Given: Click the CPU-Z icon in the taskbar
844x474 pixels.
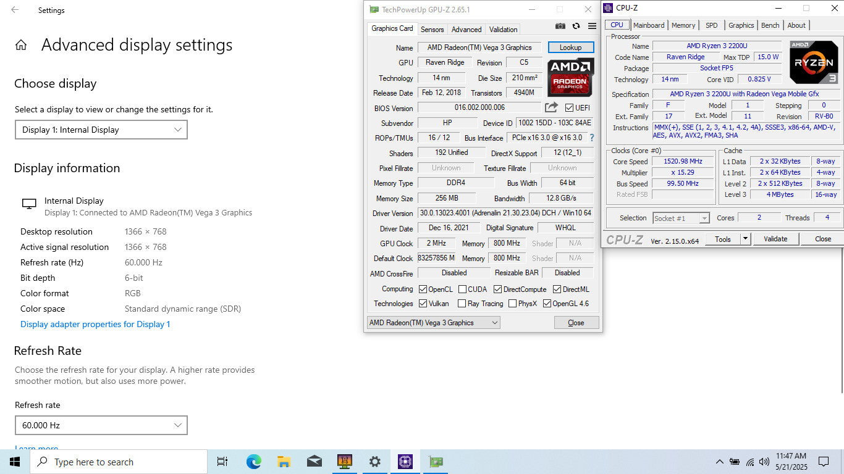Looking at the screenshot, I should (x=405, y=462).
